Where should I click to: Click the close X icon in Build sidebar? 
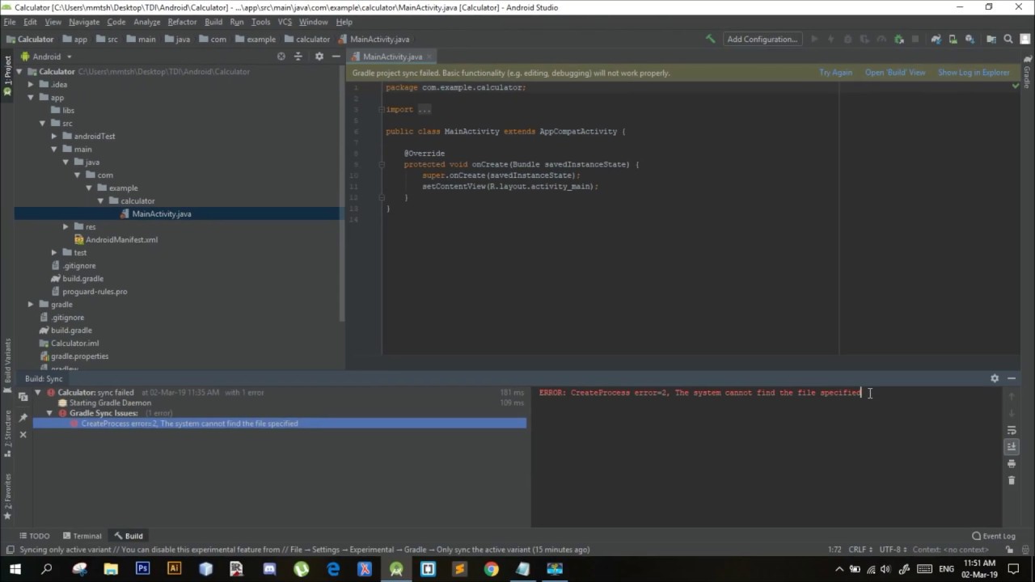[x=23, y=435]
